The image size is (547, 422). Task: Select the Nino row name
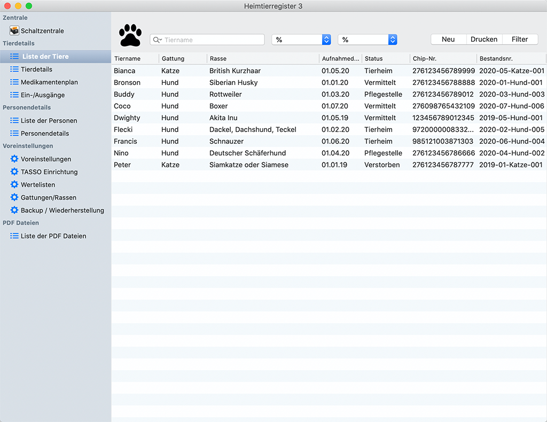point(121,153)
